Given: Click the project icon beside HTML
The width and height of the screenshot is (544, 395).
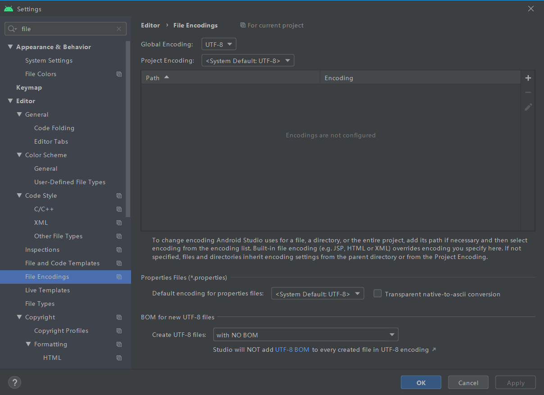Looking at the screenshot, I should click(119, 358).
